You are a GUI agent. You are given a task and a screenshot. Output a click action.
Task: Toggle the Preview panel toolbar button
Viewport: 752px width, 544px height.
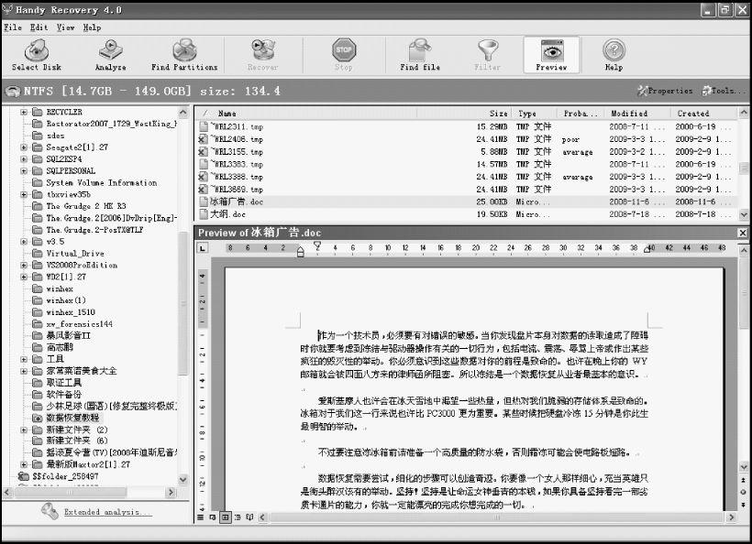(x=551, y=53)
